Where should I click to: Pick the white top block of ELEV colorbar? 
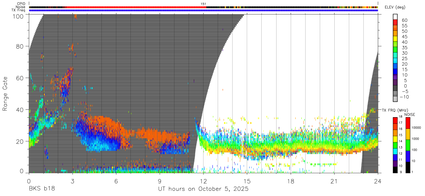pyautogui.click(x=395, y=17)
